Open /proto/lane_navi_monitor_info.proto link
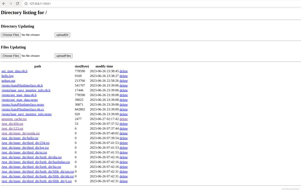This screenshot has width=301, height=191. (26, 114)
